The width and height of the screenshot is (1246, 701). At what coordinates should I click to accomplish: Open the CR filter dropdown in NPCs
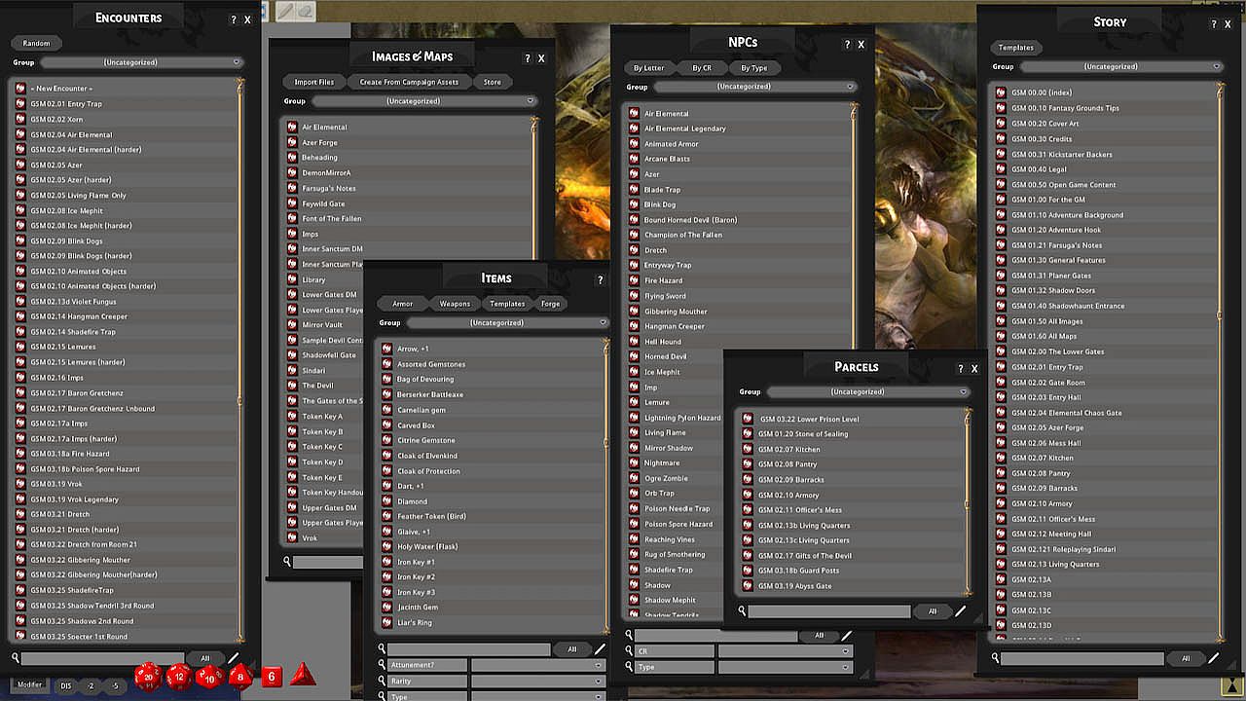click(x=786, y=650)
